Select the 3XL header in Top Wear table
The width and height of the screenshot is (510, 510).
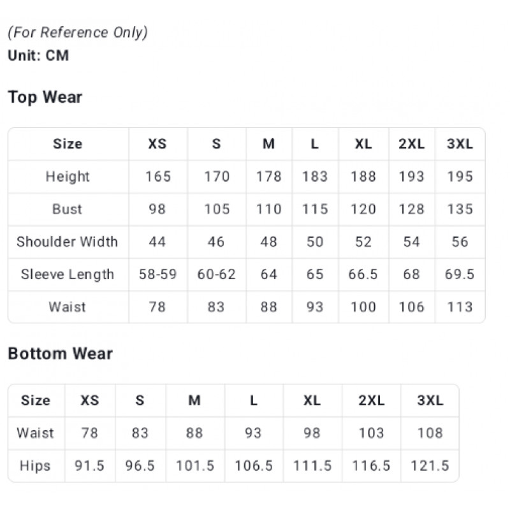click(x=460, y=144)
